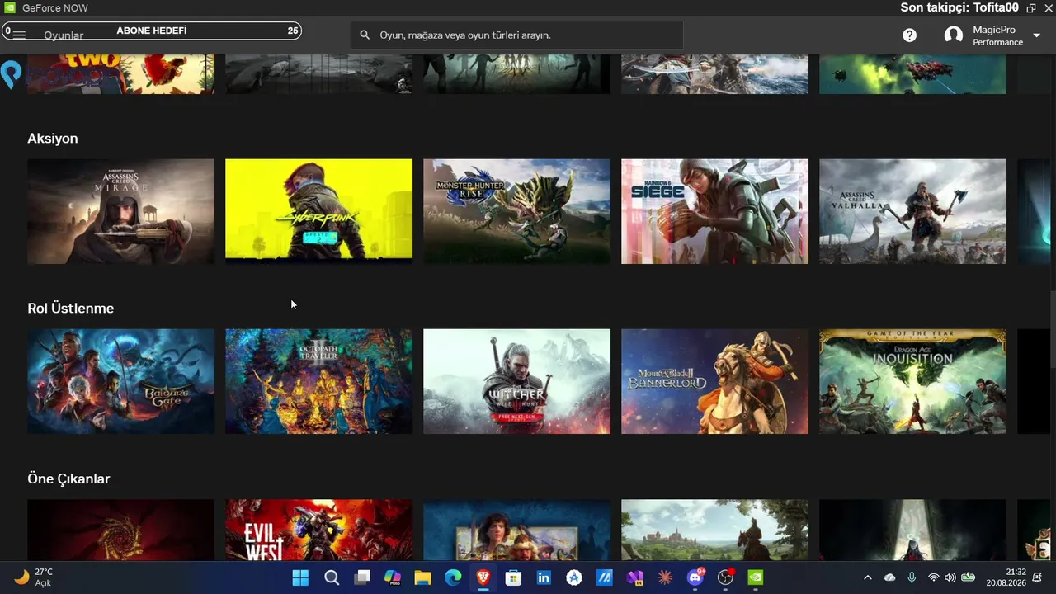Open the Evil West game tile
This screenshot has width=1056, height=594.
click(318, 530)
